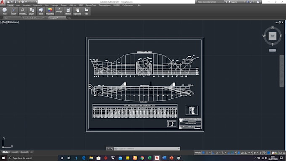The height and width of the screenshot is (161, 286).
Task: Open the WCS dropdown below the ViewCube
Action: pyautogui.click(x=273, y=50)
